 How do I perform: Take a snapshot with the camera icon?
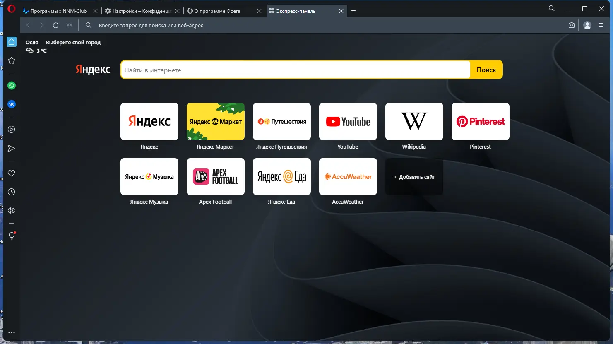coord(572,25)
